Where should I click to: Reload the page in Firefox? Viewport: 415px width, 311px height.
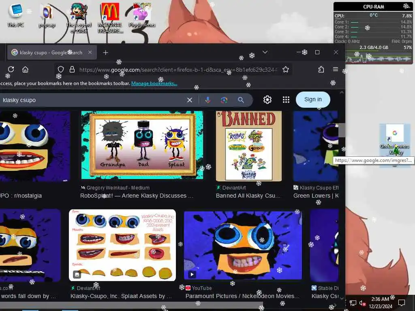coord(11,69)
